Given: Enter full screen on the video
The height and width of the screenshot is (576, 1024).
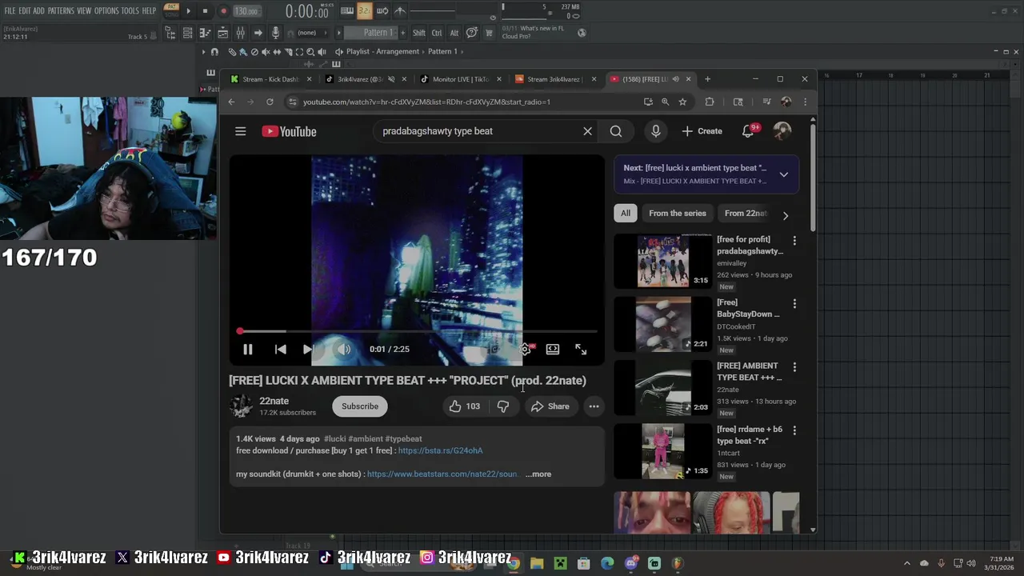Looking at the screenshot, I should coord(581,350).
